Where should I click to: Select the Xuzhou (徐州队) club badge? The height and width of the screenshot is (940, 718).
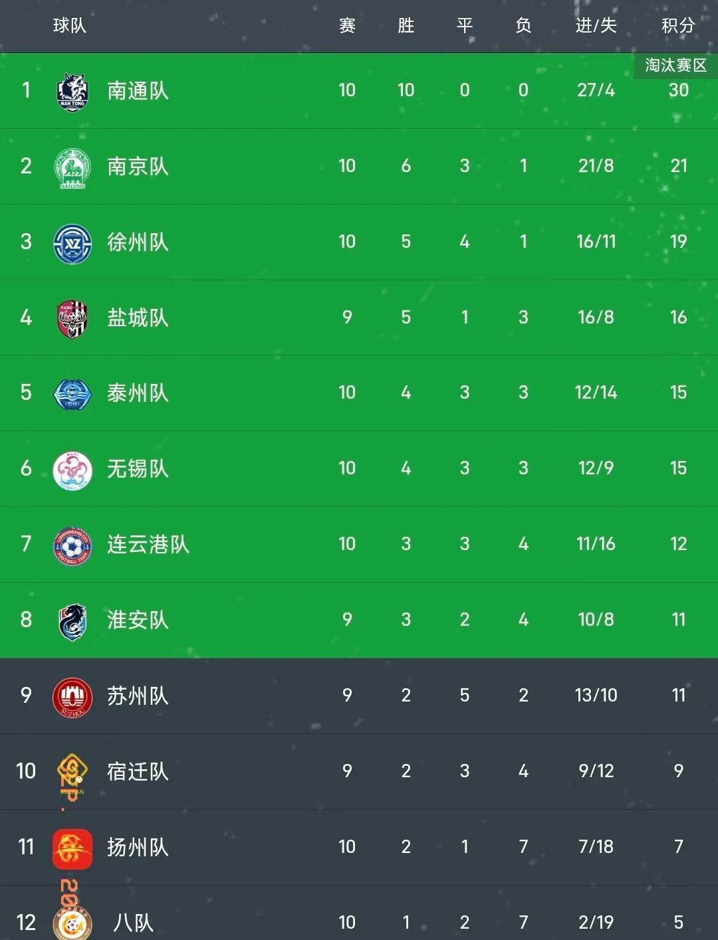pyautogui.click(x=73, y=242)
